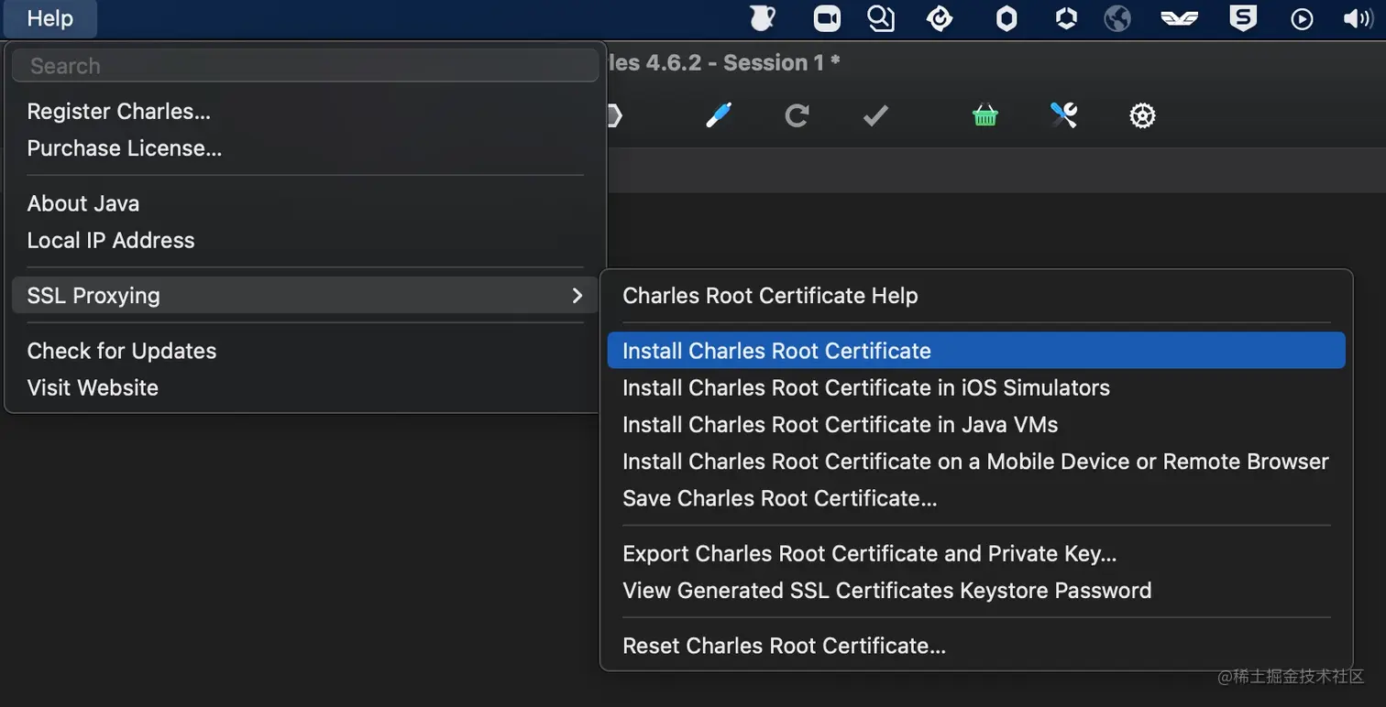The width and height of the screenshot is (1386, 707).
Task: Open the Help menu in menu bar
Action: [x=49, y=18]
